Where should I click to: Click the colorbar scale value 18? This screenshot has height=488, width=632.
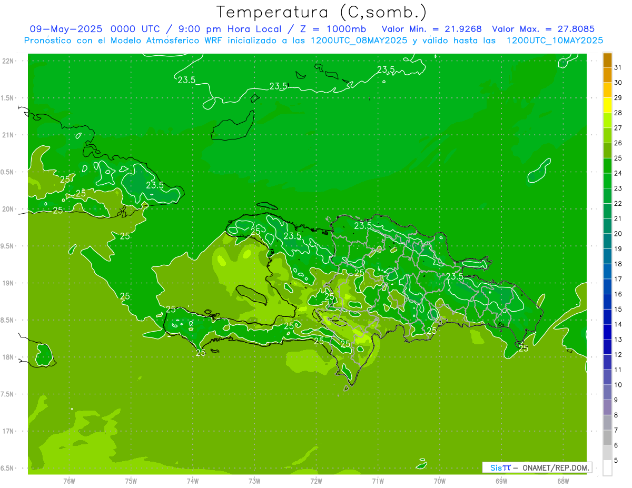click(x=618, y=264)
